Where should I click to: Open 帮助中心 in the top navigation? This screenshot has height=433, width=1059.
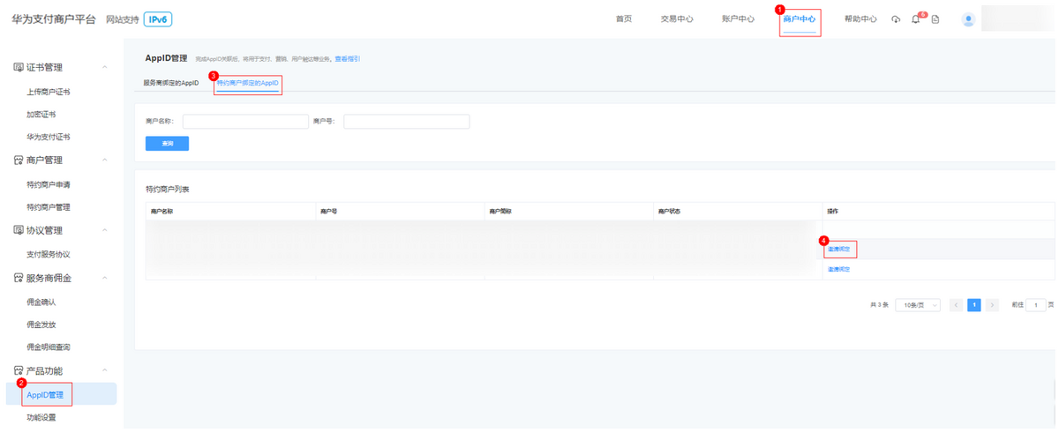860,19
